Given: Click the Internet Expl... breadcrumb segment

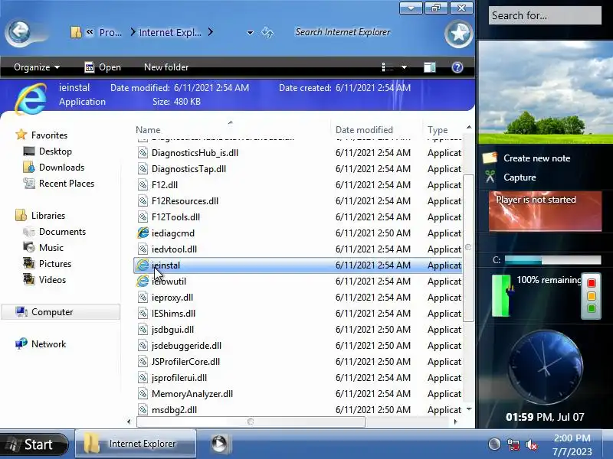Looking at the screenshot, I should [x=170, y=32].
